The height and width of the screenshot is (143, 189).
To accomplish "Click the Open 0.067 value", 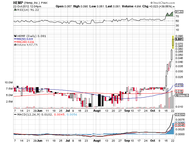I will pyautogui.click(x=63, y=6).
